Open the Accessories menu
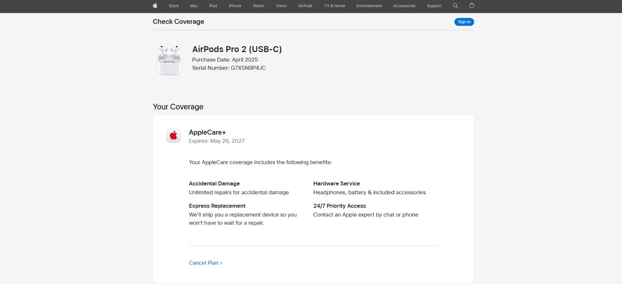The width and height of the screenshot is (622, 284). 404,6
